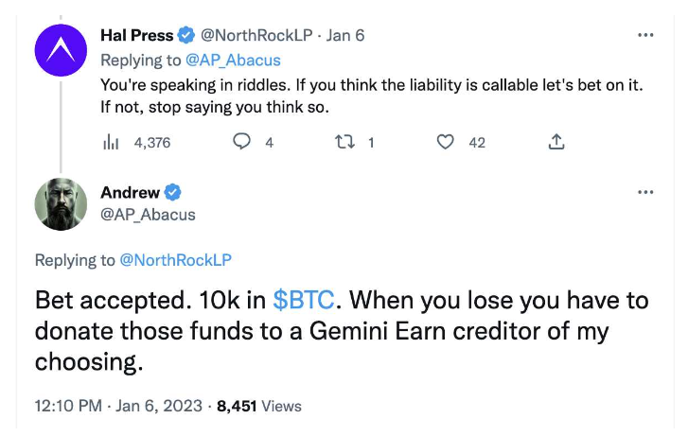
Task: Click Andrew's display name
Action: 130,193
